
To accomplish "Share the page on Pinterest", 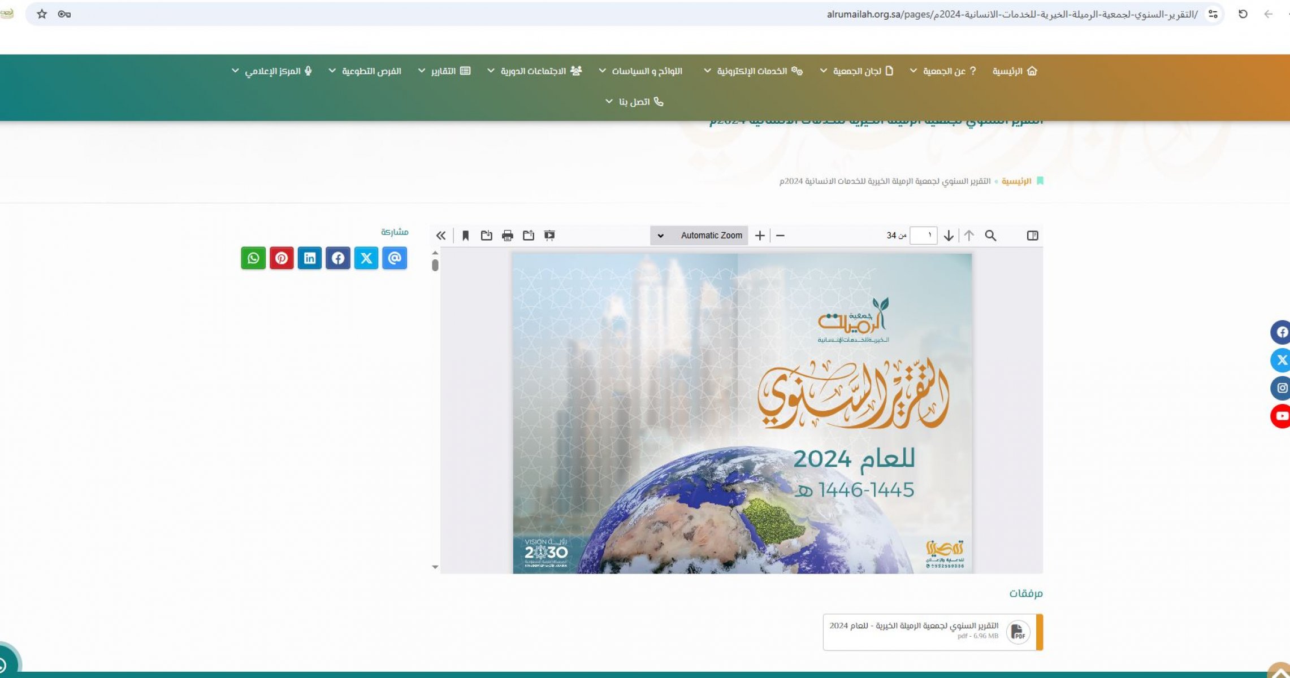I will [x=282, y=258].
